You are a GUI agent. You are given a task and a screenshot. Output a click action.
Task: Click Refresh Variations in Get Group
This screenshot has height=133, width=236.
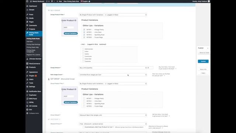point(70,102)
